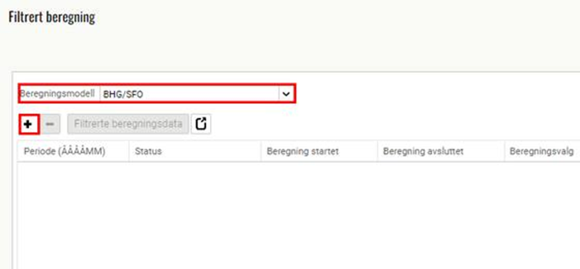Click the Status column header
The width and height of the screenshot is (580, 269).
point(148,151)
